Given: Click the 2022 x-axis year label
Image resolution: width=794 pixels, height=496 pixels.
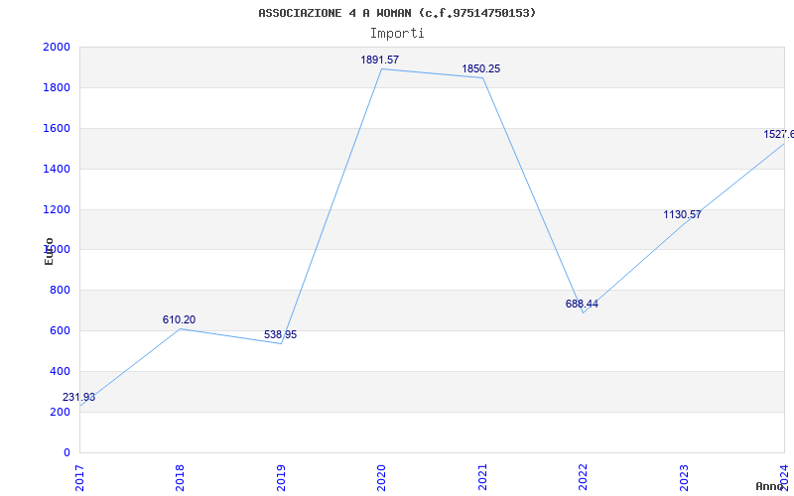Looking at the screenshot, I should (583, 478).
